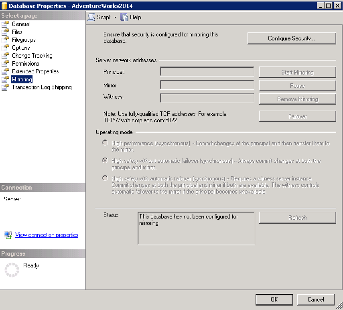Screen dimensions: 343x310
Task: Click the Connection section header
Action: coord(43,188)
